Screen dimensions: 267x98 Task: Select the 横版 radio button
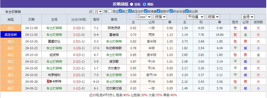pyautogui.click(x=144, y=4)
